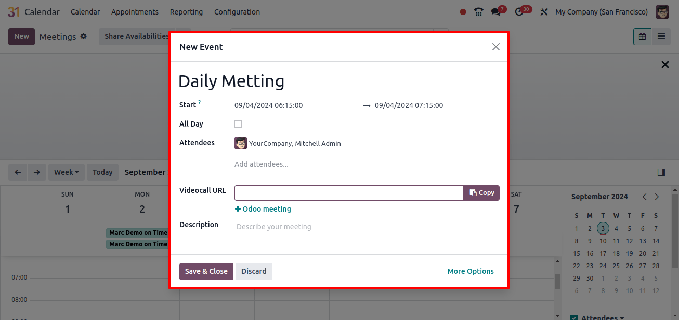Viewport: 679px width, 320px height.
Task: Open the Week scale dropdown
Action: click(67, 172)
